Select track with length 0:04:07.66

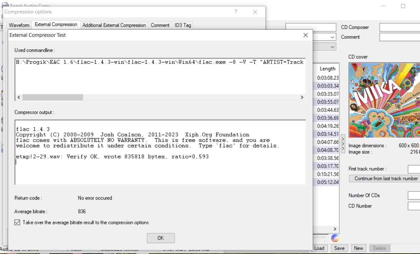coord(328,142)
